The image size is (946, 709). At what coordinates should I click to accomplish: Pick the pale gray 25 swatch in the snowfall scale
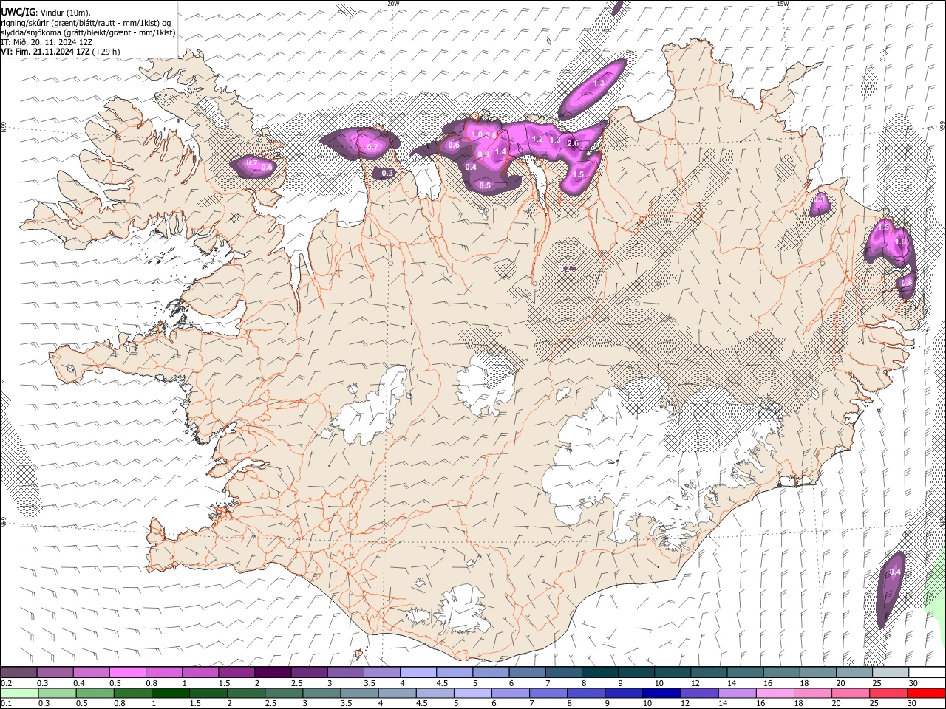point(890,673)
